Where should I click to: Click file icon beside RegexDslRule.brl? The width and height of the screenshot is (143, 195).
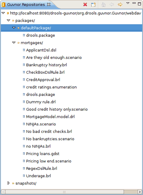[x=24, y=168]
